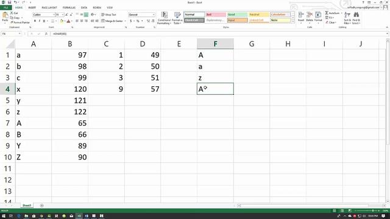
Task: Activate the Format Painter
Action: click(20, 23)
